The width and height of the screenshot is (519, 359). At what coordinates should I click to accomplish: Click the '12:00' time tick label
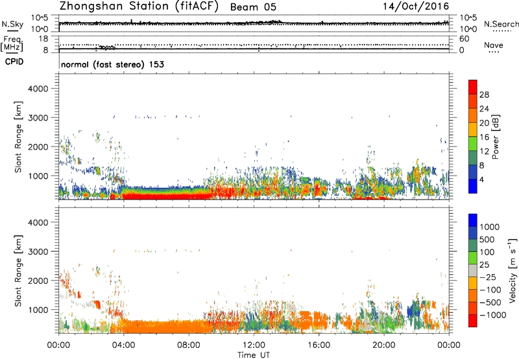[x=254, y=345]
